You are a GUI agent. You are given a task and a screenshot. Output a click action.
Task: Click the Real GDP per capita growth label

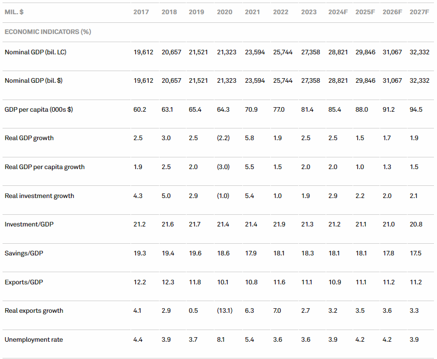coord(45,167)
